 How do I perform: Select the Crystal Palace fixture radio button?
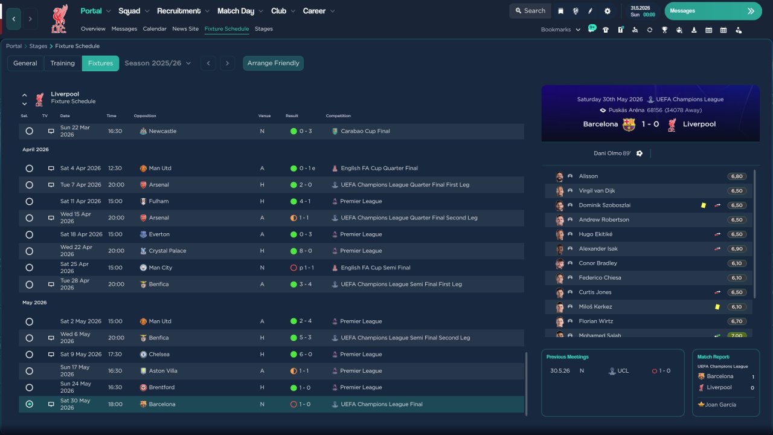tap(29, 251)
